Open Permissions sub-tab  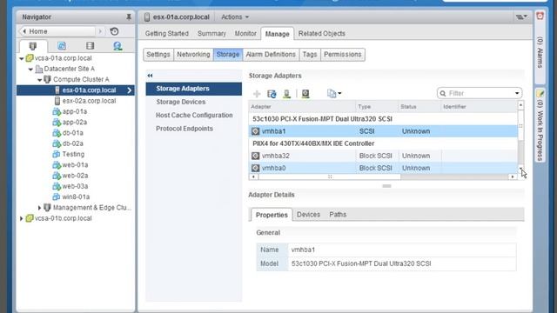click(x=342, y=54)
